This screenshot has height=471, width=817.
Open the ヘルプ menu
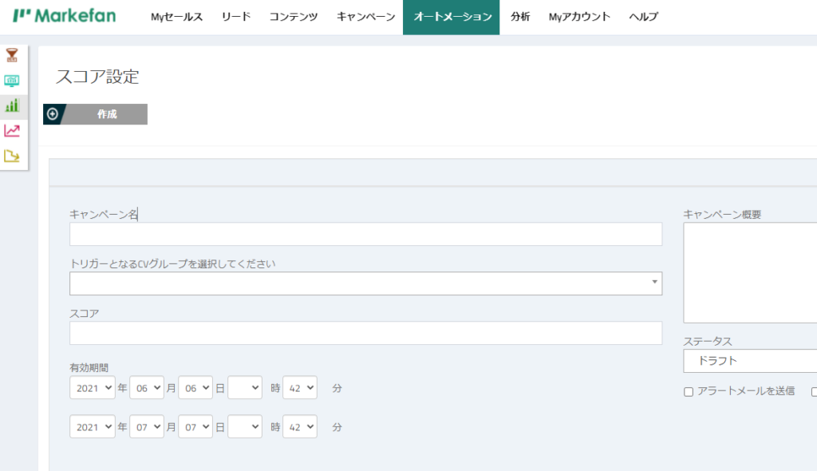(644, 17)
